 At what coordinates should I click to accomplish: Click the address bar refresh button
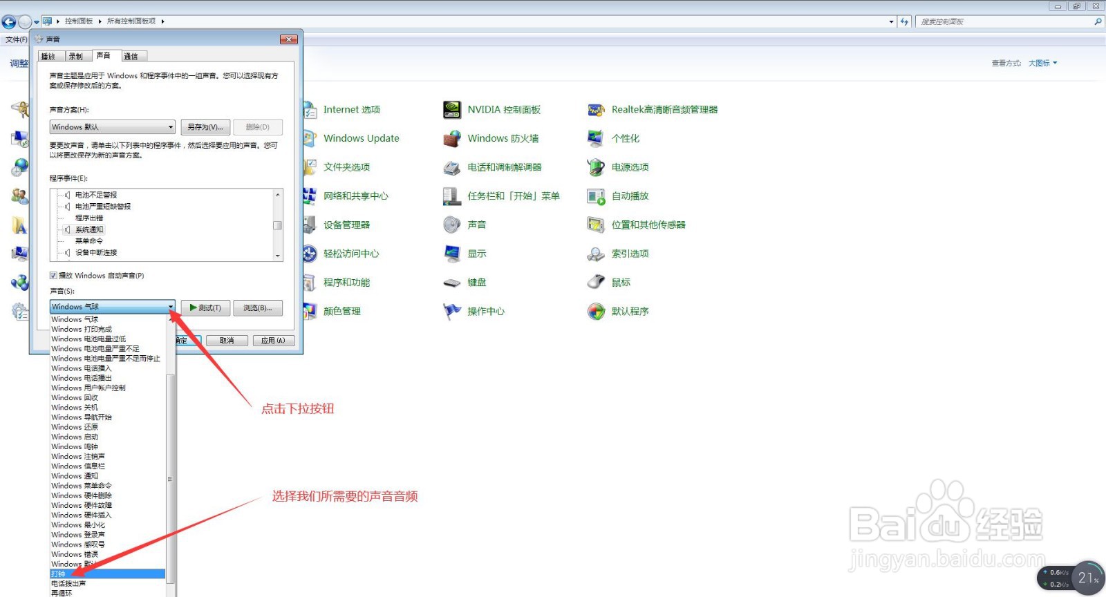904,21
